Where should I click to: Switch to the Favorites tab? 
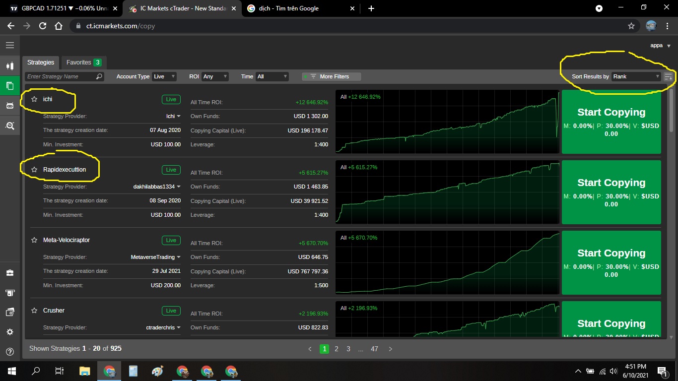pyautogui.click(x=84, y=63)
